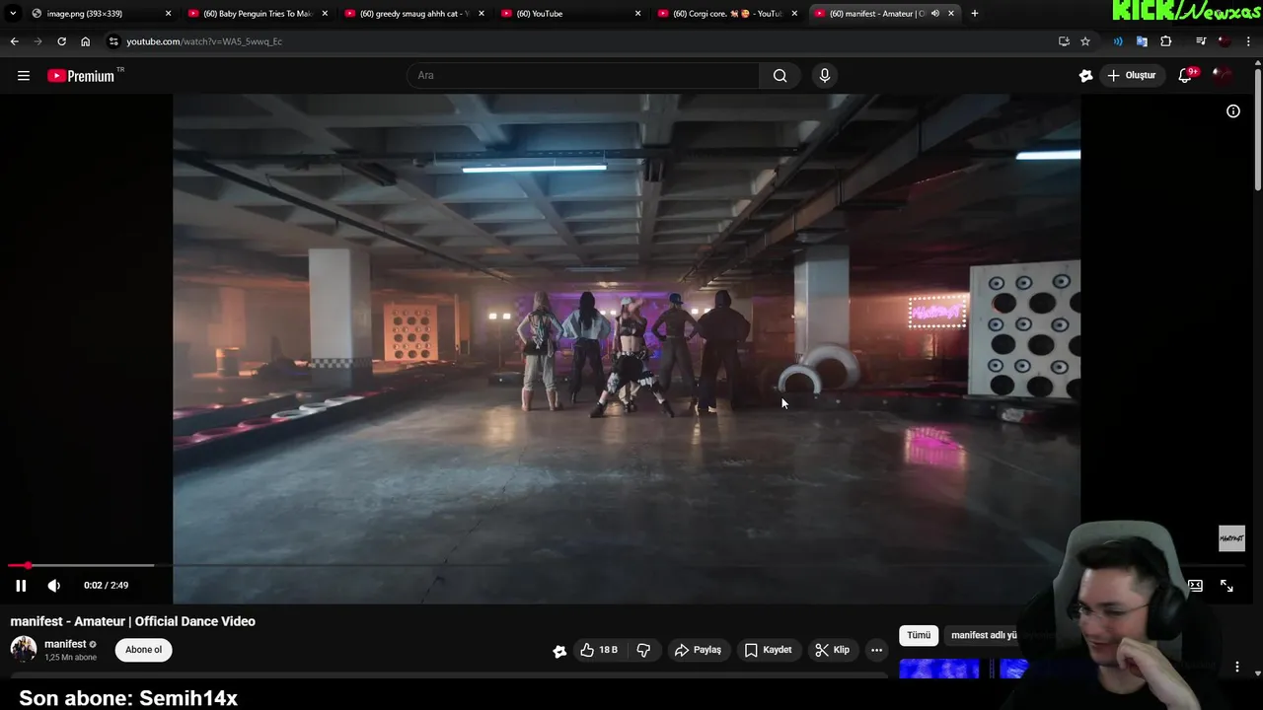Focus the Ara search field
Viewport: 1263px width, 710px height.
point(583,76)
